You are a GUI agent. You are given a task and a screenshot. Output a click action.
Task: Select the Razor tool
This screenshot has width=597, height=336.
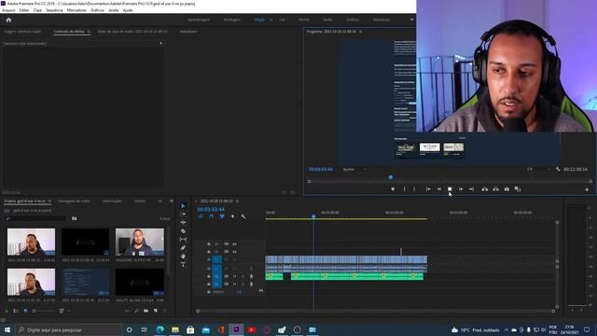(x=183, y=231)
